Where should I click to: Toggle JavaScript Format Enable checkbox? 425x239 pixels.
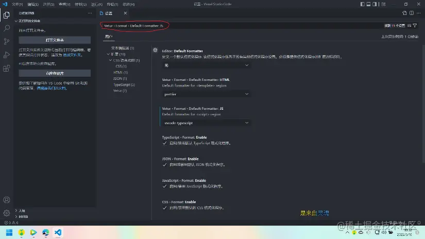(164, 186)
